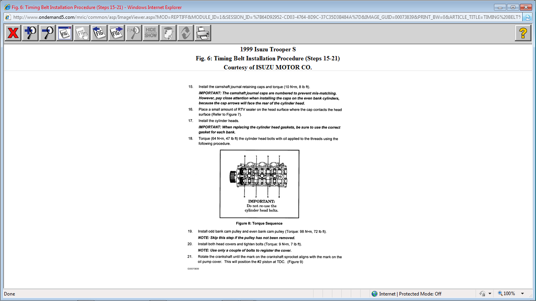Screen dimensions: 536x301
Task: Click the HIDE SHOW toolbar button
Action: 151,33
